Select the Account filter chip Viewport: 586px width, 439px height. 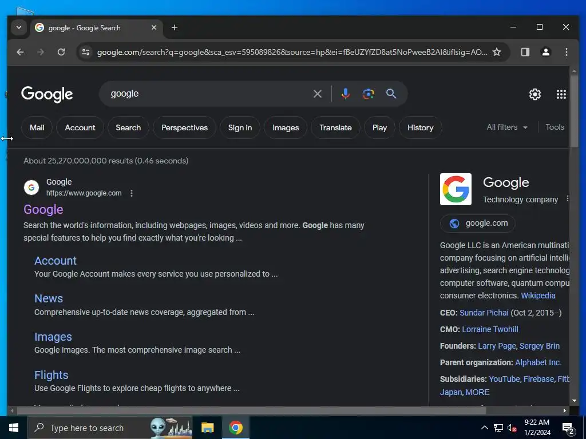pyautogui.click(x=80, y=127)
